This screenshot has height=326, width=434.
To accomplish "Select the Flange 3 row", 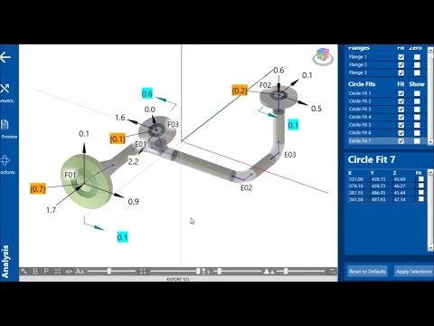I will coord(387,72).
